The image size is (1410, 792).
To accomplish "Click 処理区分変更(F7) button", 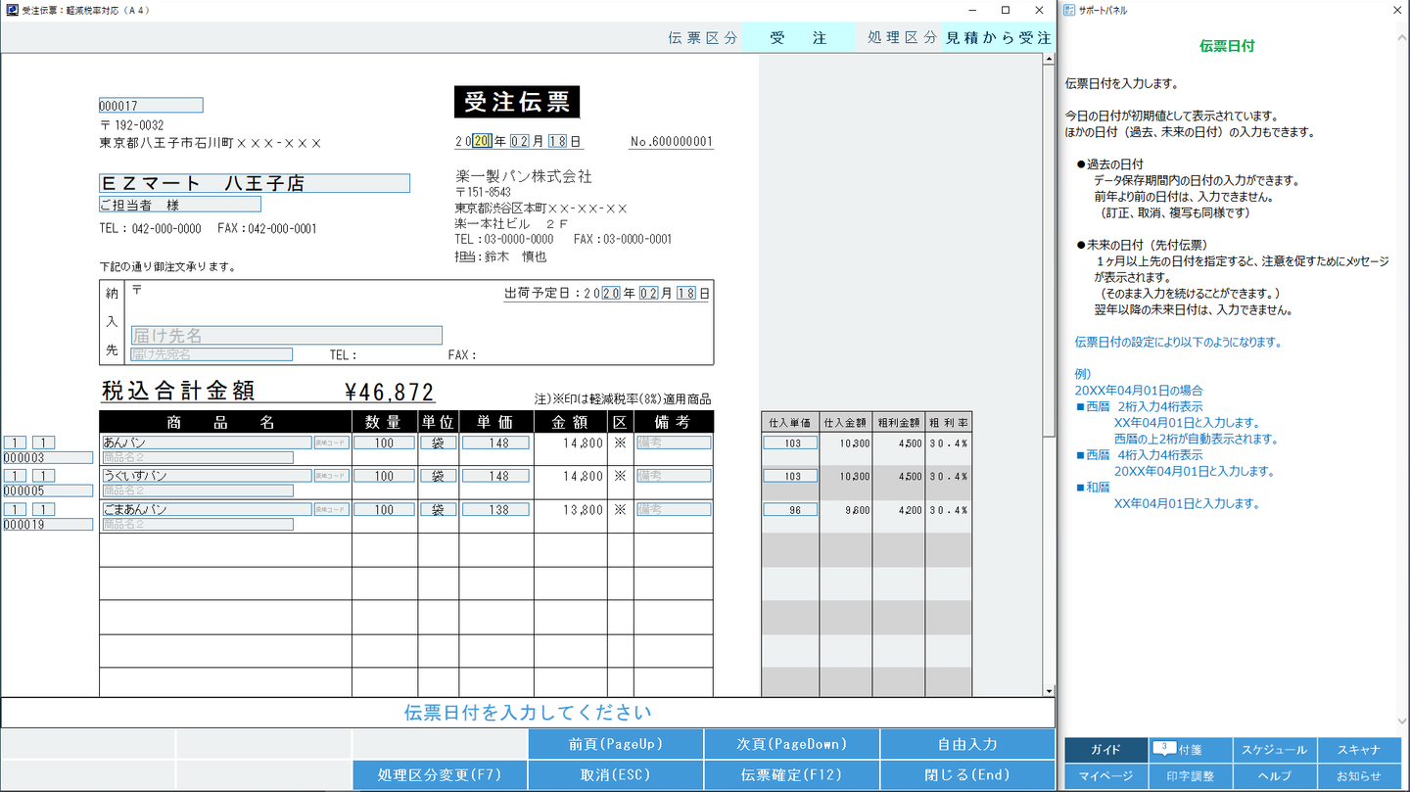I will (x=440, y=774).
